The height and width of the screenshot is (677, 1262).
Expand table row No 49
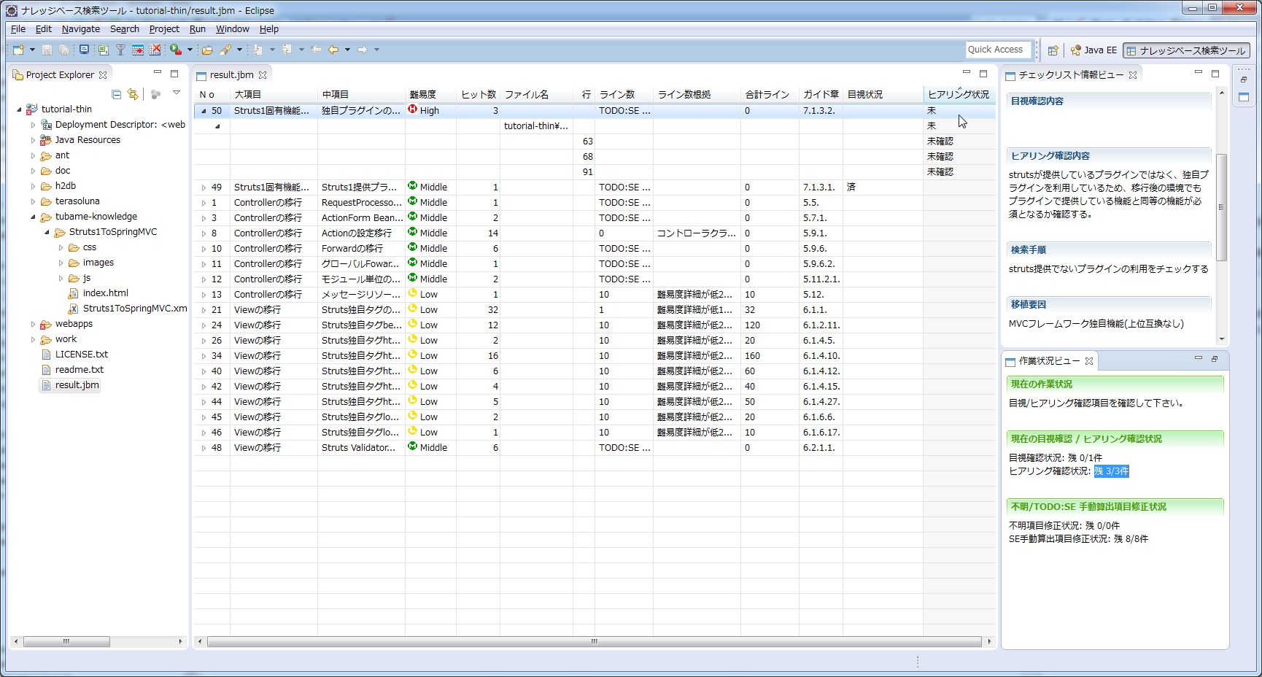point(204,187)
